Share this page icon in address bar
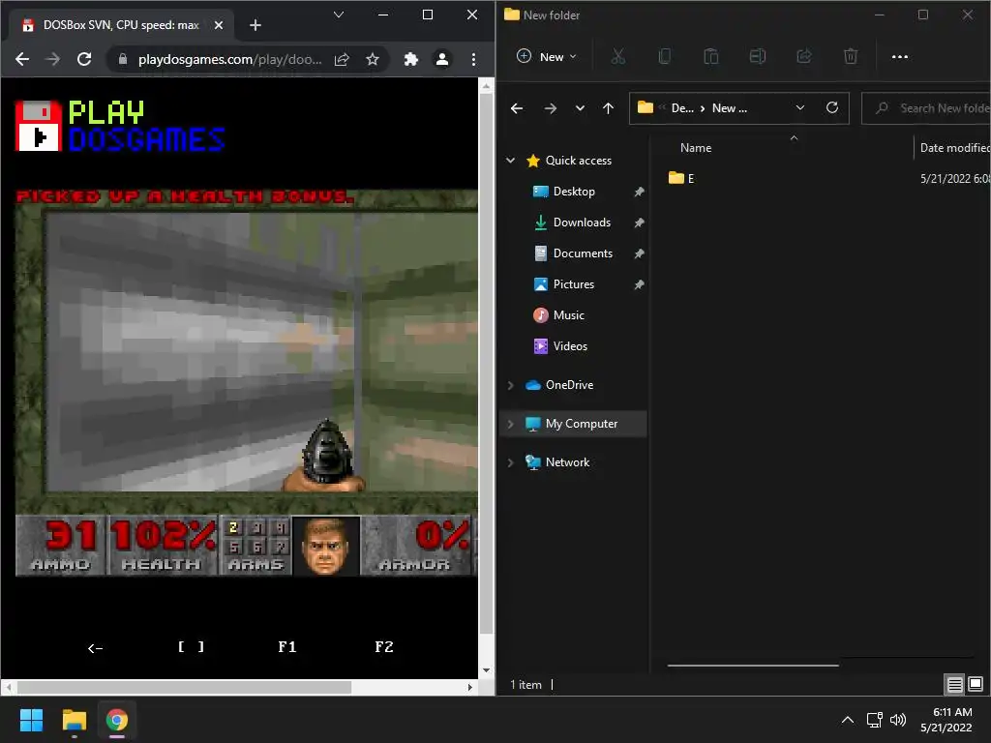This screenshot has width=991, height=743. point(342,59)
